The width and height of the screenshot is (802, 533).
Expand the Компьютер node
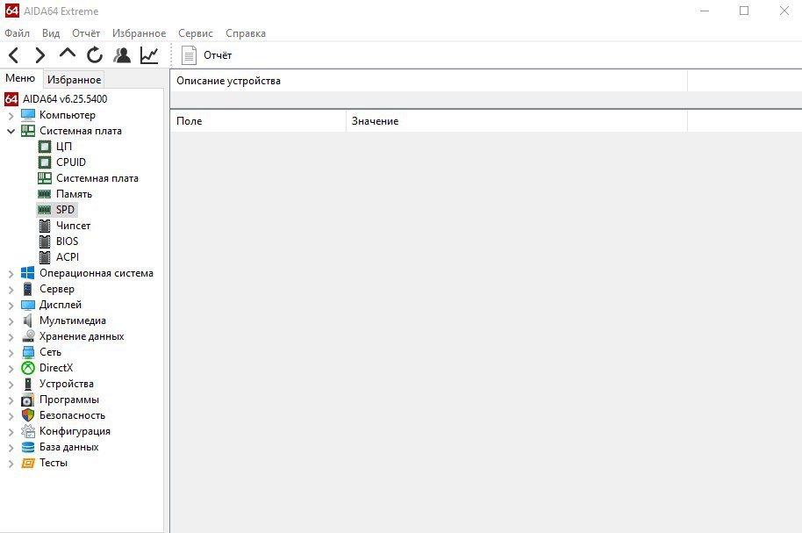(x=11, y=116)
